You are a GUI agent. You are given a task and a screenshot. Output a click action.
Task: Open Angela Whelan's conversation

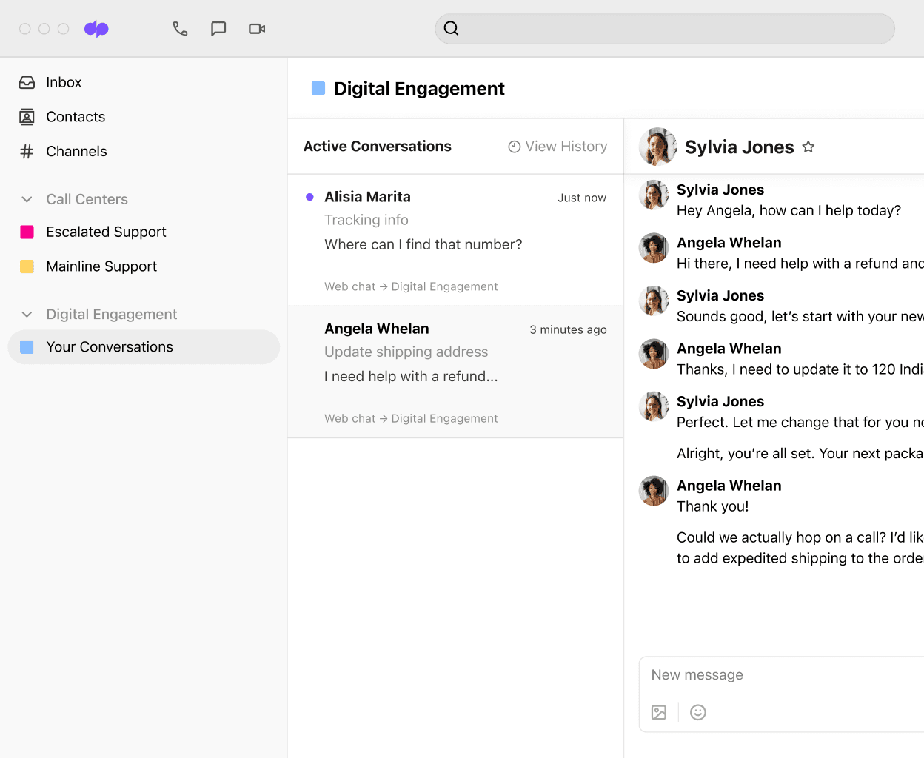click(455, 370)
